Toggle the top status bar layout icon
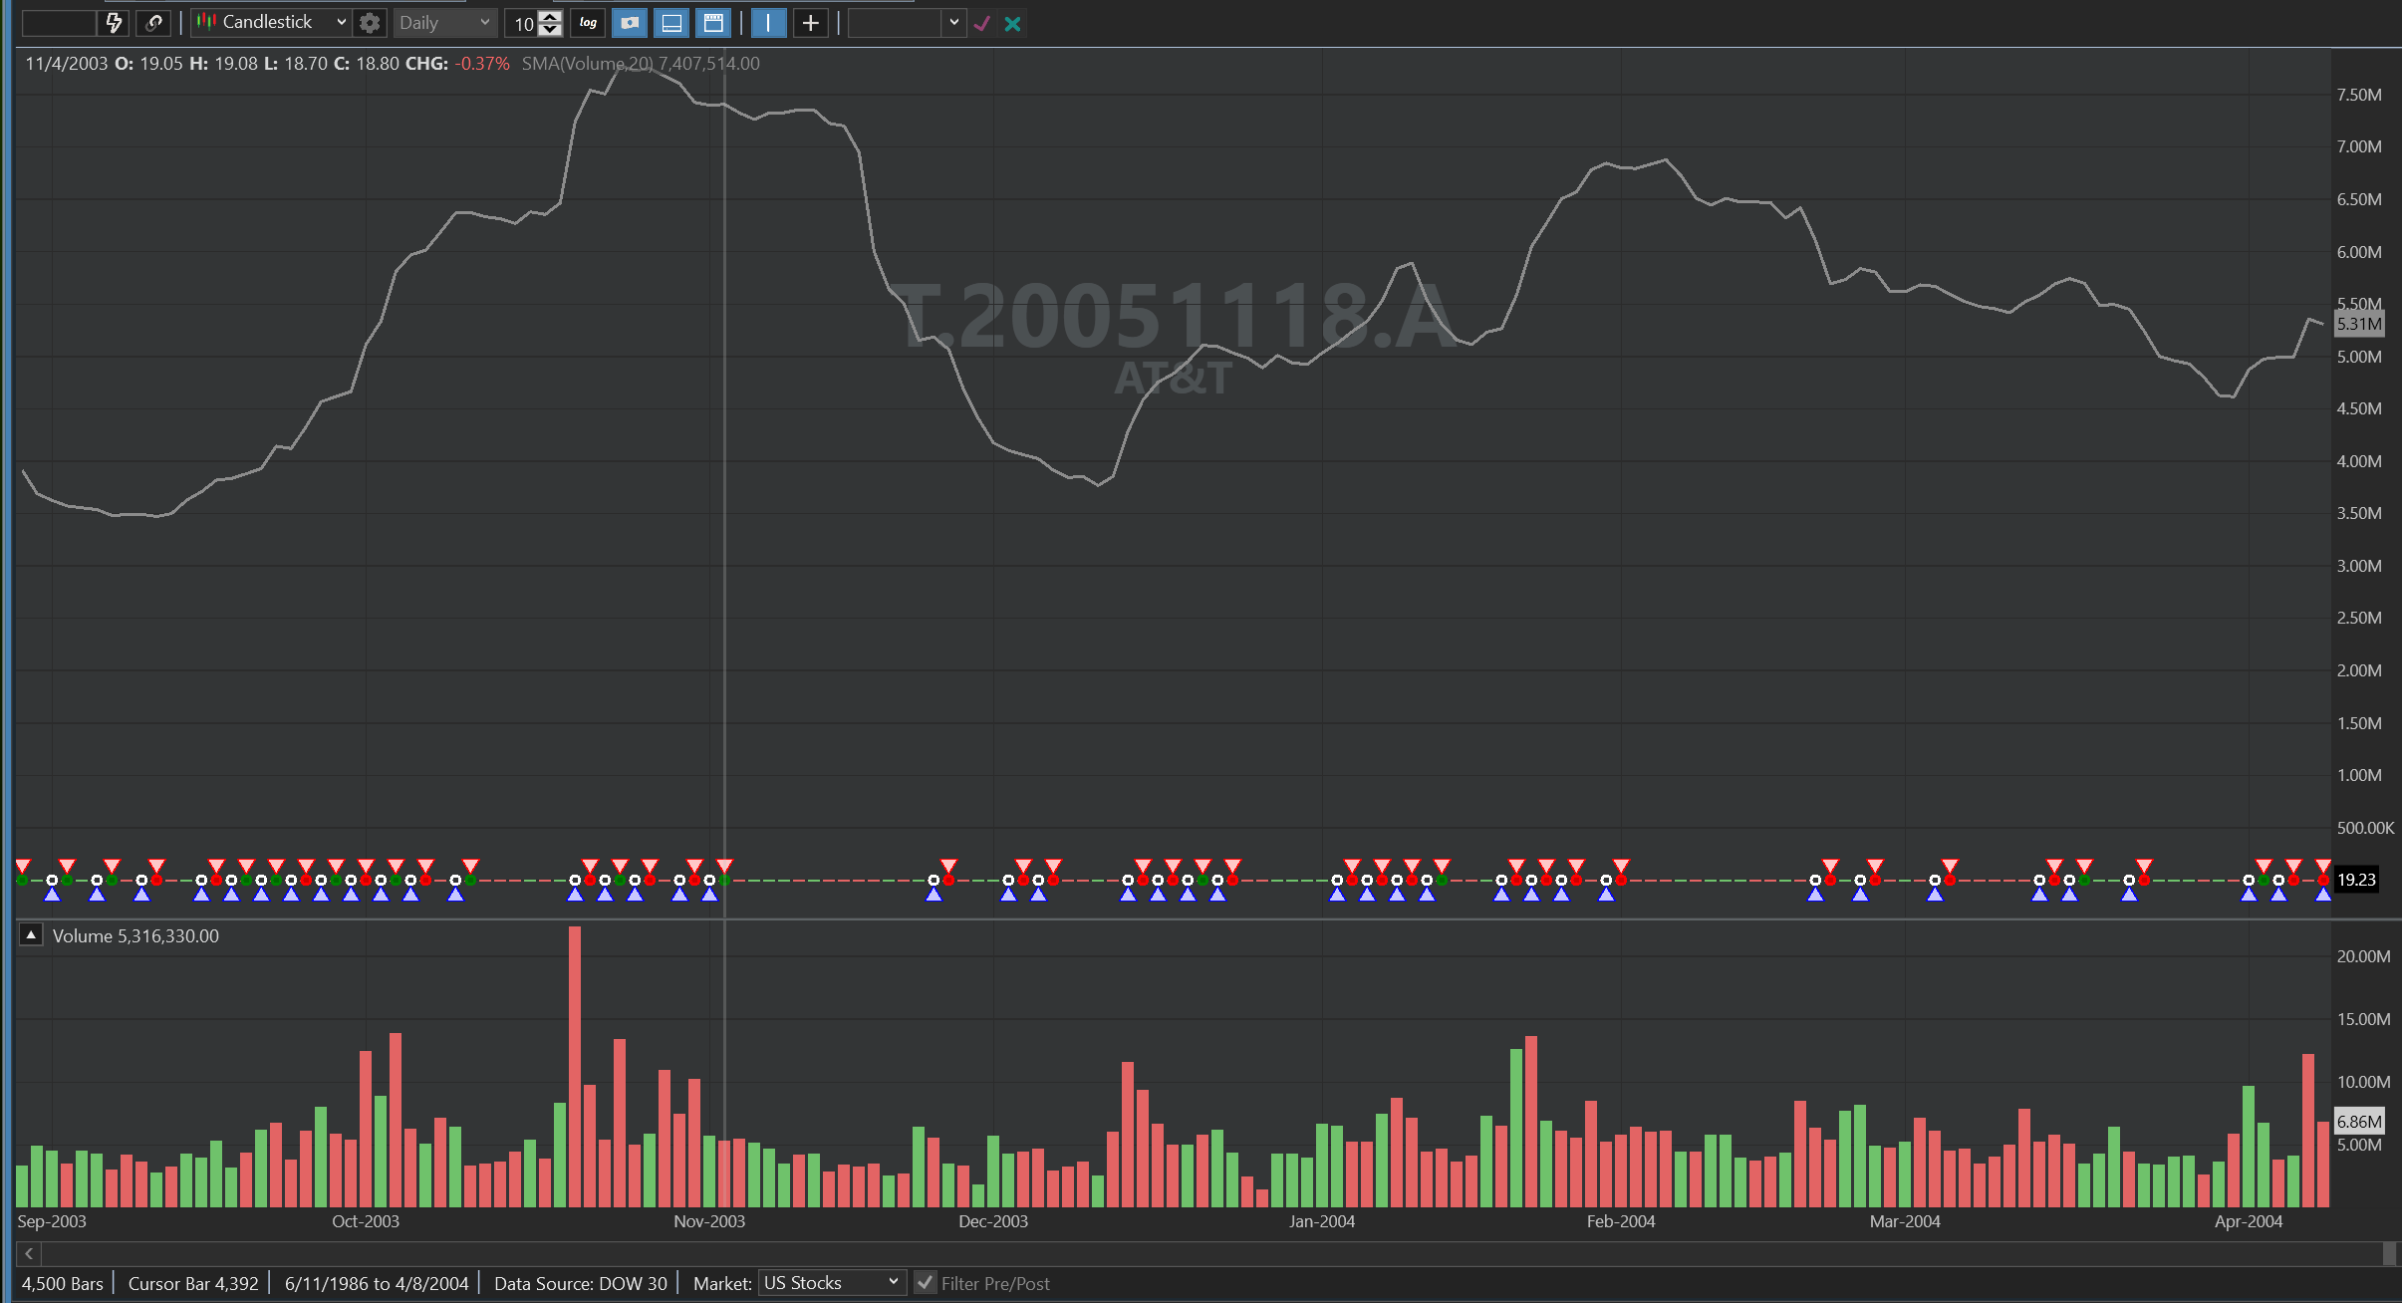 [x=713, y=23]
